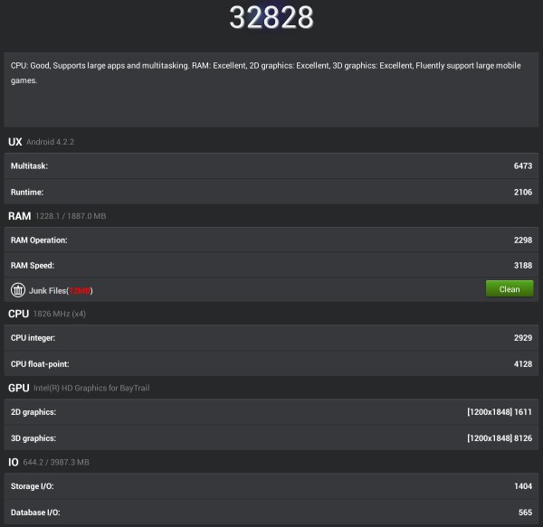Click the performance summary description box
This screenshot has width=543, height=527.
click(271, 89)
